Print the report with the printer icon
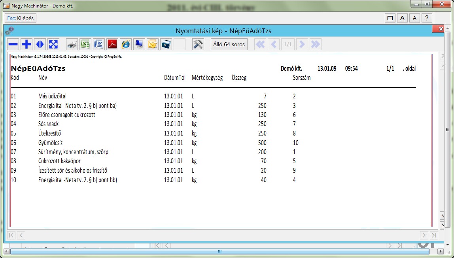 click(x=72, y=45)
